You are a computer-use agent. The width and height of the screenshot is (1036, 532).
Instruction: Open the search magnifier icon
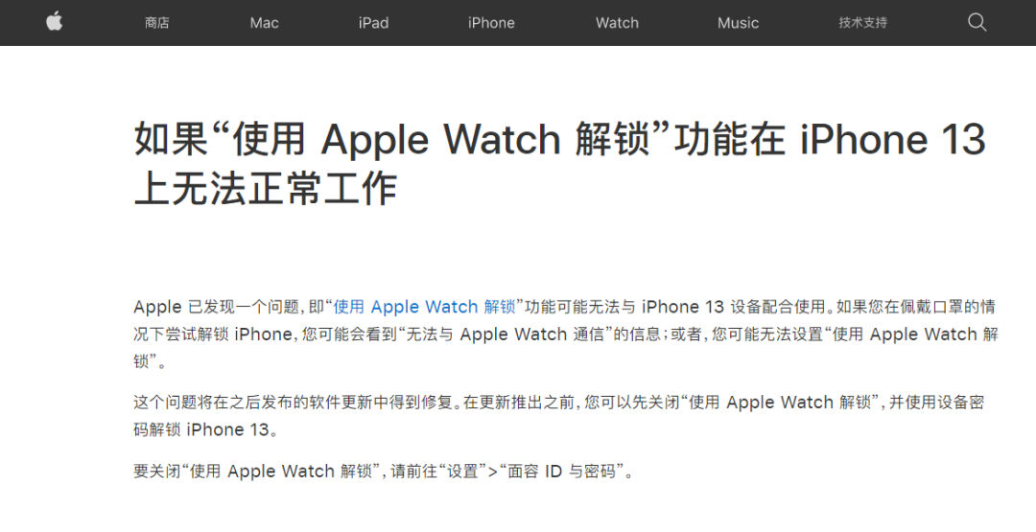click(977, 22)
